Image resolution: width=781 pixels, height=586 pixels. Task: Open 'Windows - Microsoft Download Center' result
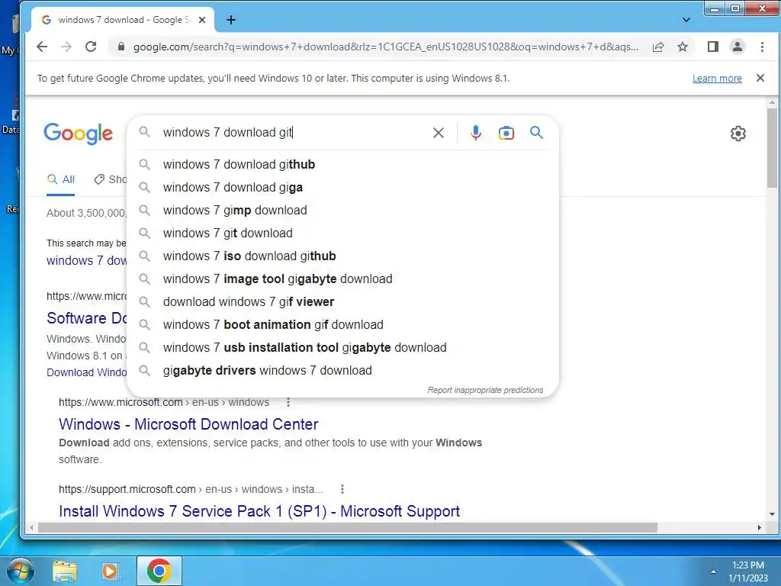(188, 424)
